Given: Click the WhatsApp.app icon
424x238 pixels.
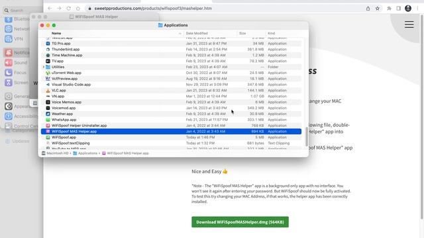Looking at the screenshot, I should pos(48,120).
